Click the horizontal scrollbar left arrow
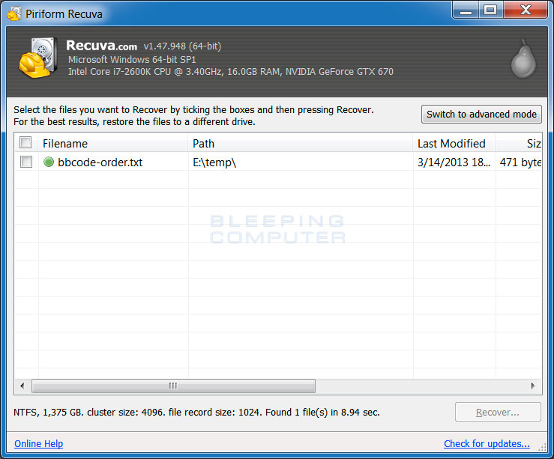The width and height of the screenshot is (554, 459). pyautogui.click(x=22, y=386)
